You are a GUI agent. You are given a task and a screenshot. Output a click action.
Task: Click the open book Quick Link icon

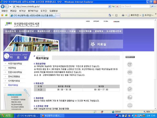coord(130,105)
